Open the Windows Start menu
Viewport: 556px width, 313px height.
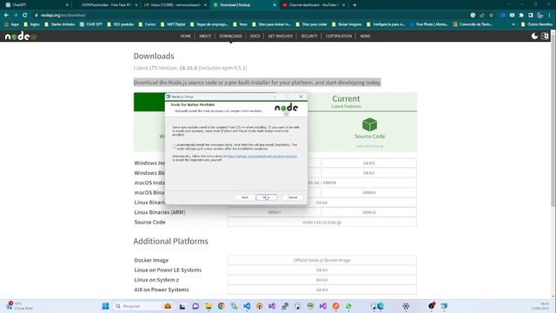tap(105, 306)
